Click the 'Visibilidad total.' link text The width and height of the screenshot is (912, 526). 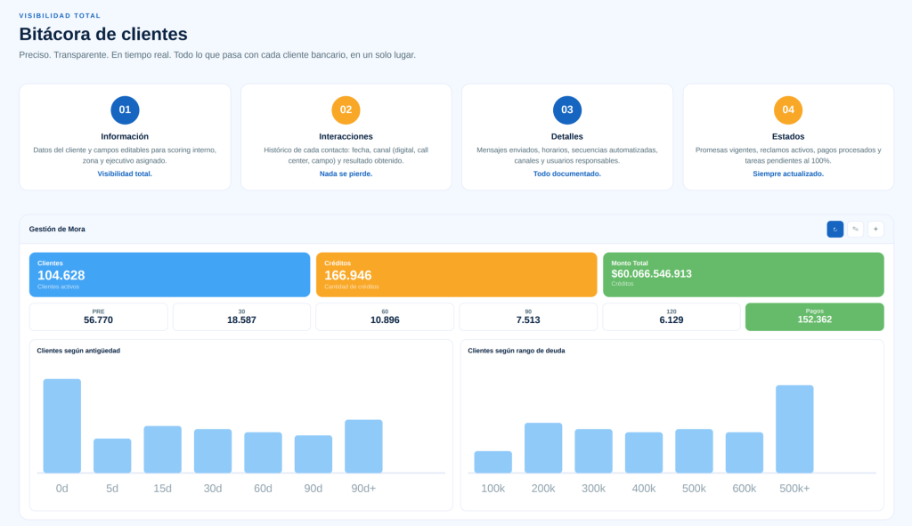[x=125, y=174]
